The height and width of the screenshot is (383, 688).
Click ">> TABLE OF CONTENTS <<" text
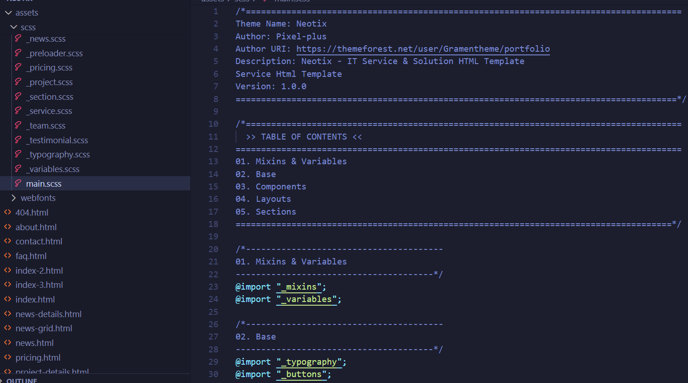[x=304, y=137]
